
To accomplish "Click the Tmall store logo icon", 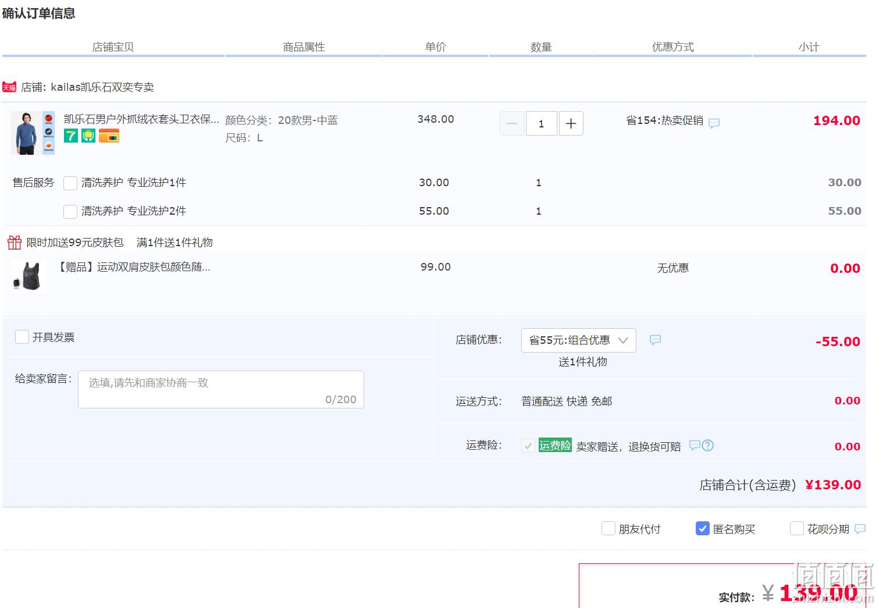I will (9, 87).
